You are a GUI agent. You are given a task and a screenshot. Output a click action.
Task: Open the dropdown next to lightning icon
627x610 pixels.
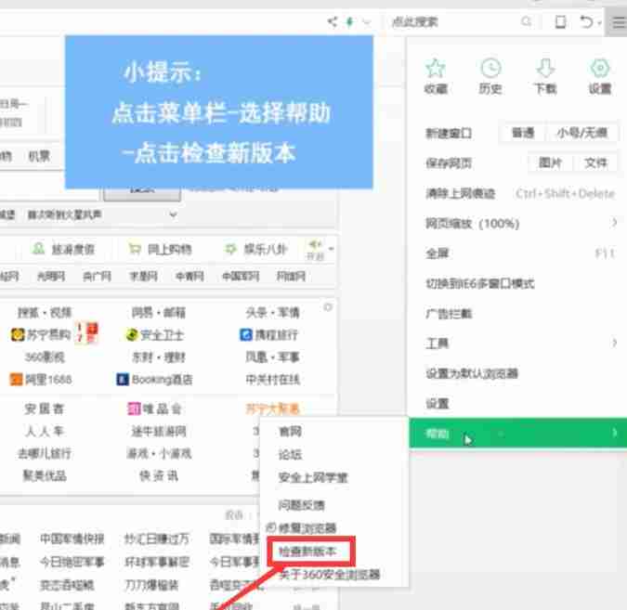[x=366, y=22]
